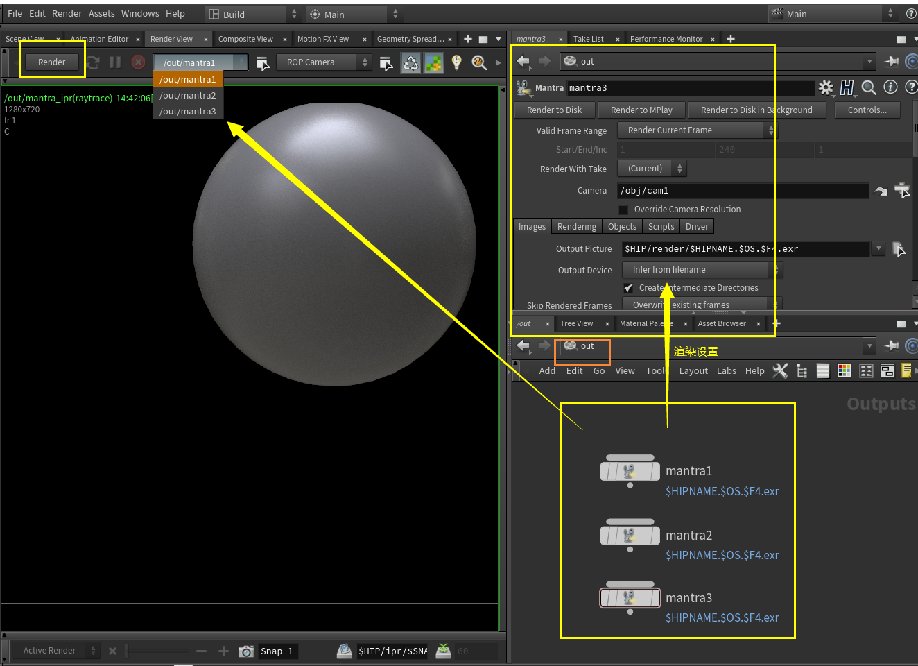Select the mantra3 node in network
The image size is (918, 666).
coord(630,597)
